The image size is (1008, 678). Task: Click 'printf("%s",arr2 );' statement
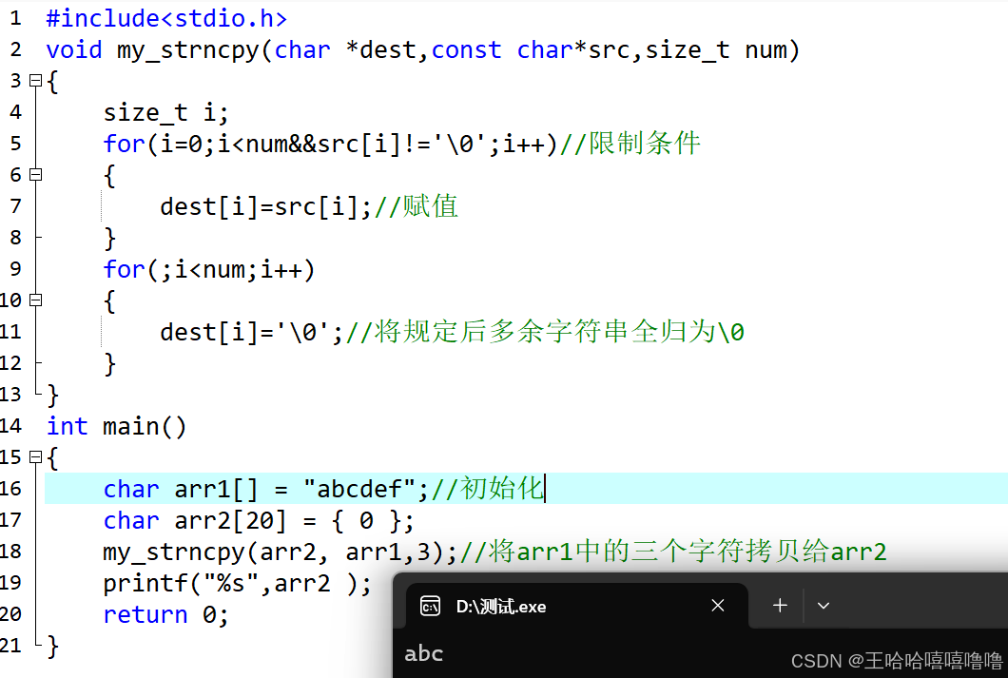coord(237,584)
